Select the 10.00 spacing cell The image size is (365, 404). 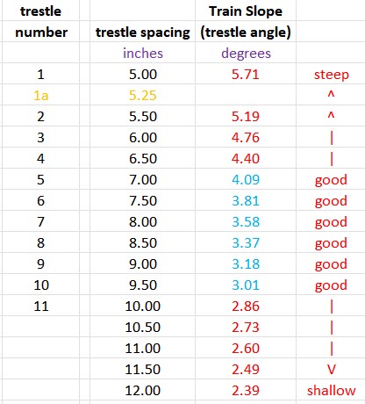click(x=143, y=306)
